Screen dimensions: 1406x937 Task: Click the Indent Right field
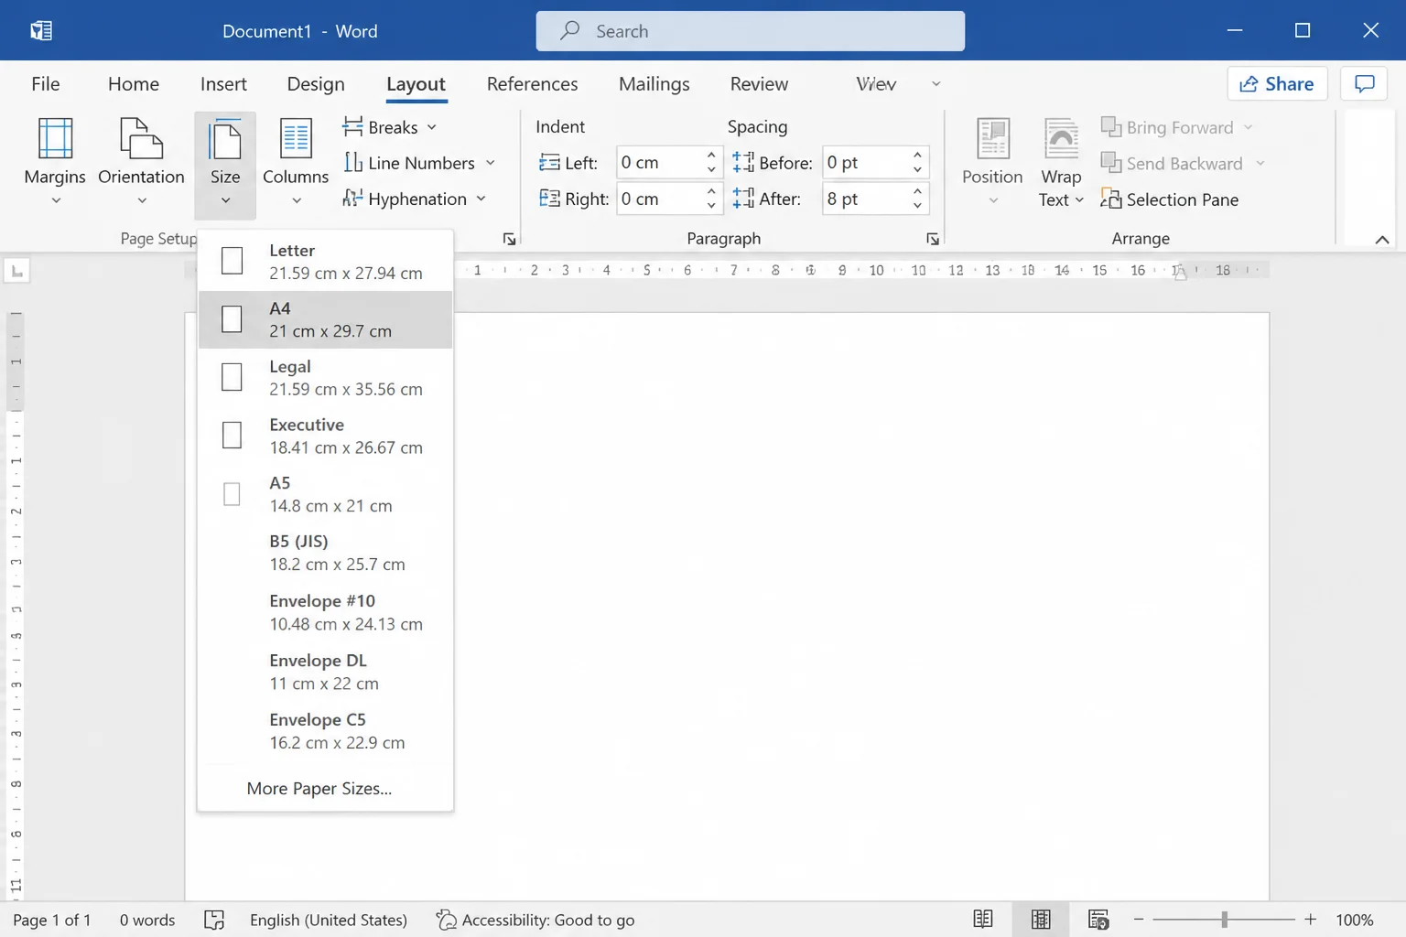[661, 199]
